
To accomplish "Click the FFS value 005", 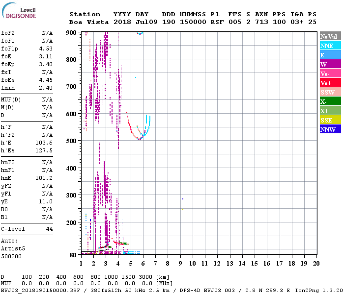I will pyautogui.click(x=235, y=22).
